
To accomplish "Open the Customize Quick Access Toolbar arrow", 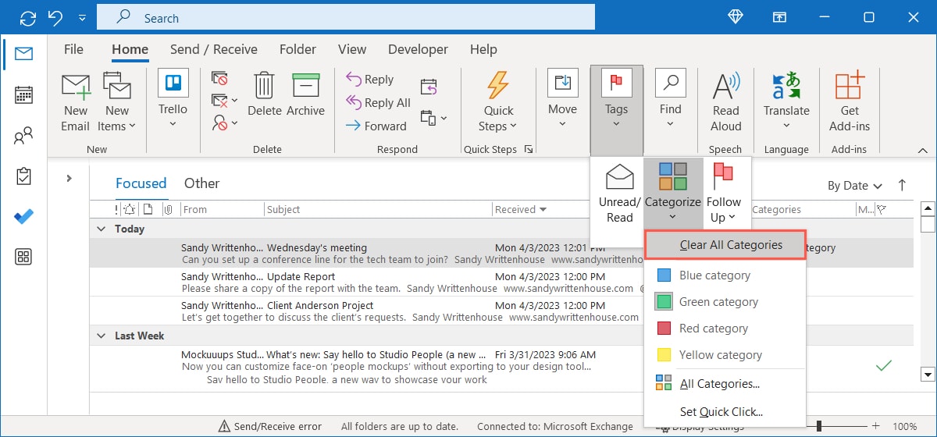I will [83, 18].
